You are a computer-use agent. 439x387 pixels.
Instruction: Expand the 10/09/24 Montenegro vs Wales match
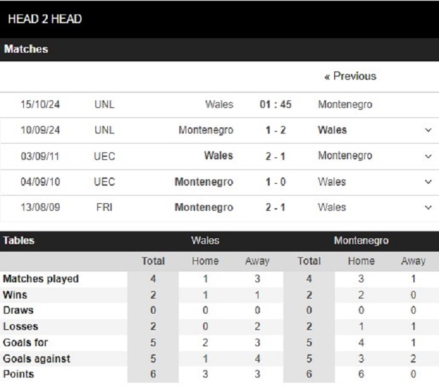pyautogui.click(x=428, y=130)
